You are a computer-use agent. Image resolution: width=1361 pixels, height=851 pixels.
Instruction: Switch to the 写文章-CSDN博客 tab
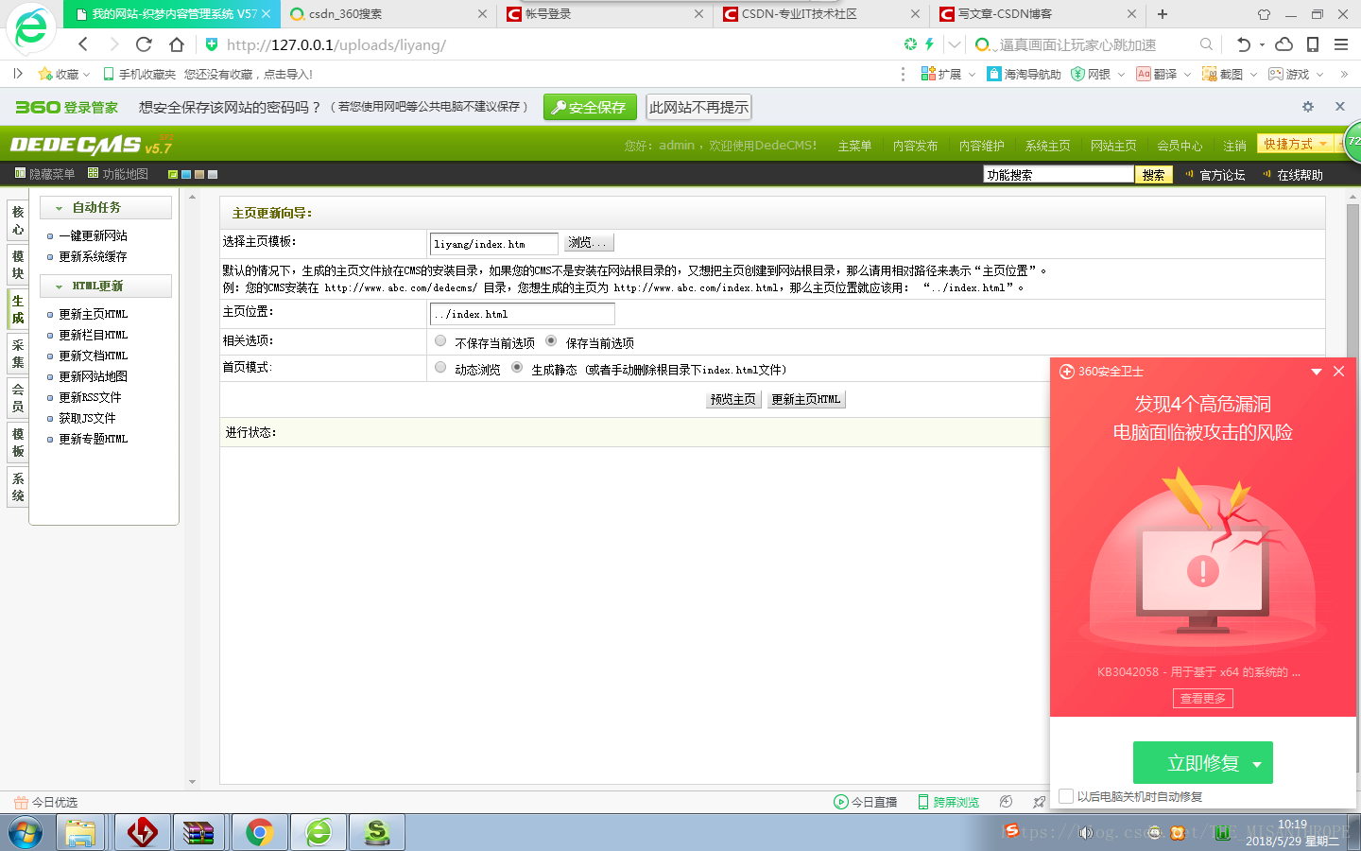(1037, 14)
